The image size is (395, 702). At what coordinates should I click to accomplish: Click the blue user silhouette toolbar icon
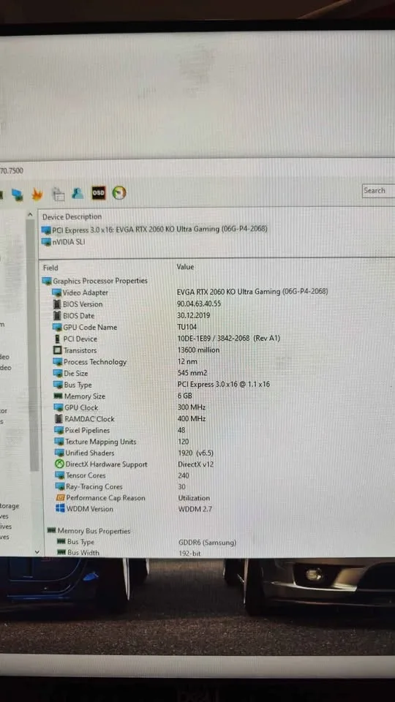[78, 193]
